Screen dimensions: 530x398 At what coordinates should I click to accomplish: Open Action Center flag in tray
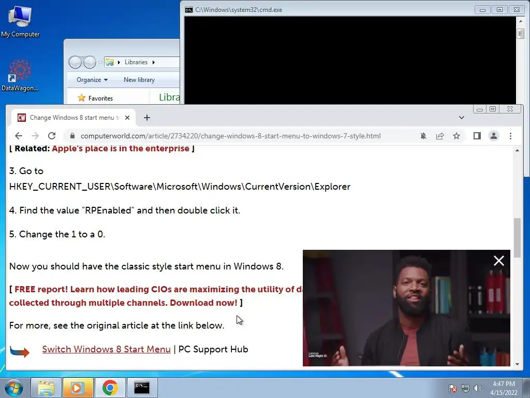pyautogui.click(x=452, y=388)
